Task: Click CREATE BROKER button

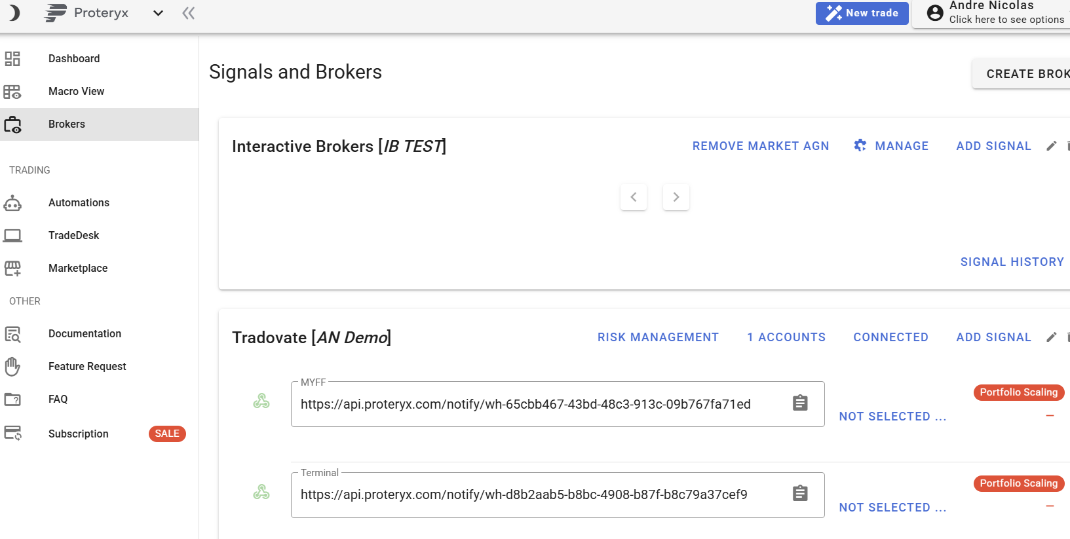Action: click(x=1021, y=74)
